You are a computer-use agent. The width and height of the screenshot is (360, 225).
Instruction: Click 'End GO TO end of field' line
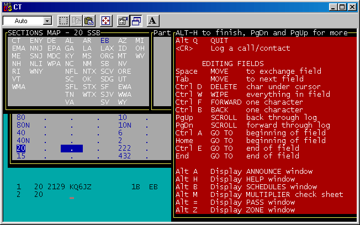coord(237,156)
